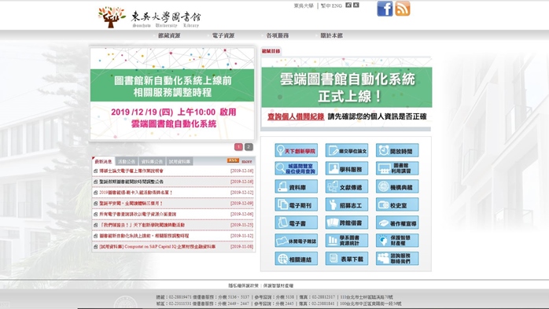The image size is (549, 309).
Task: Select the 活動公告 tab
Action: click(127, 161)
